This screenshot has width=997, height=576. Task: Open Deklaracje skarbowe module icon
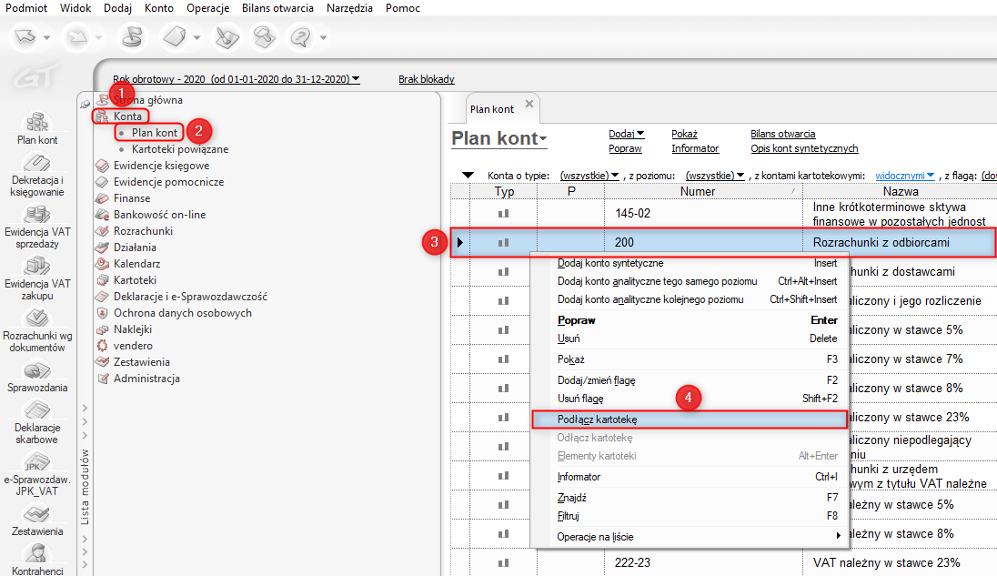(37, 410)
